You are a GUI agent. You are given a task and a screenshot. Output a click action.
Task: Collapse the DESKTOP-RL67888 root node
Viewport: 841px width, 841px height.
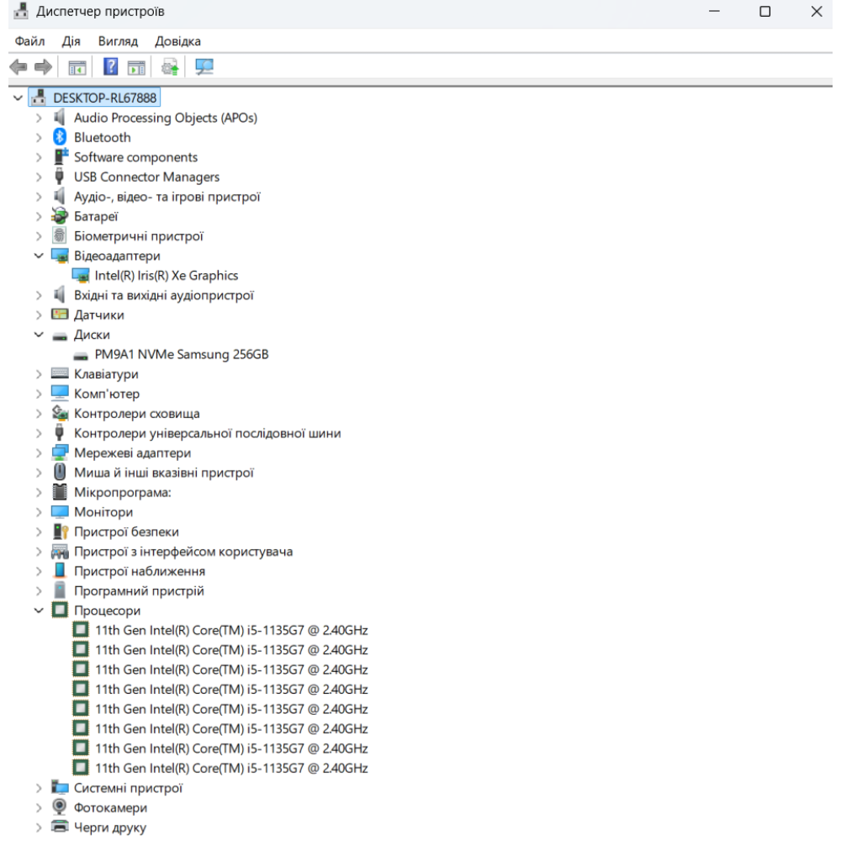(19, 98)
